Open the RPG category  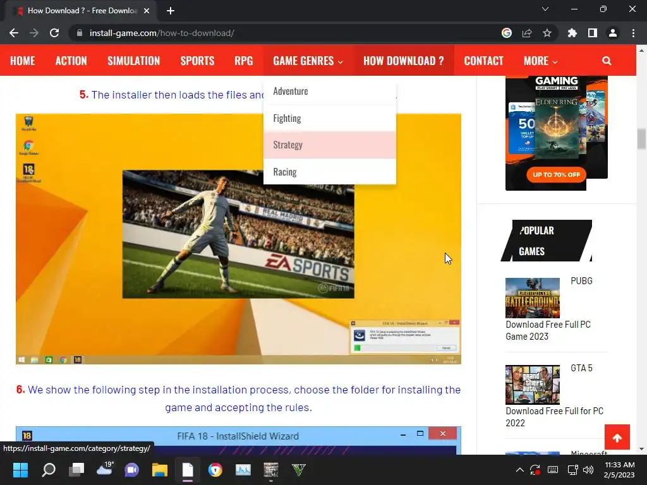point(244,61)
